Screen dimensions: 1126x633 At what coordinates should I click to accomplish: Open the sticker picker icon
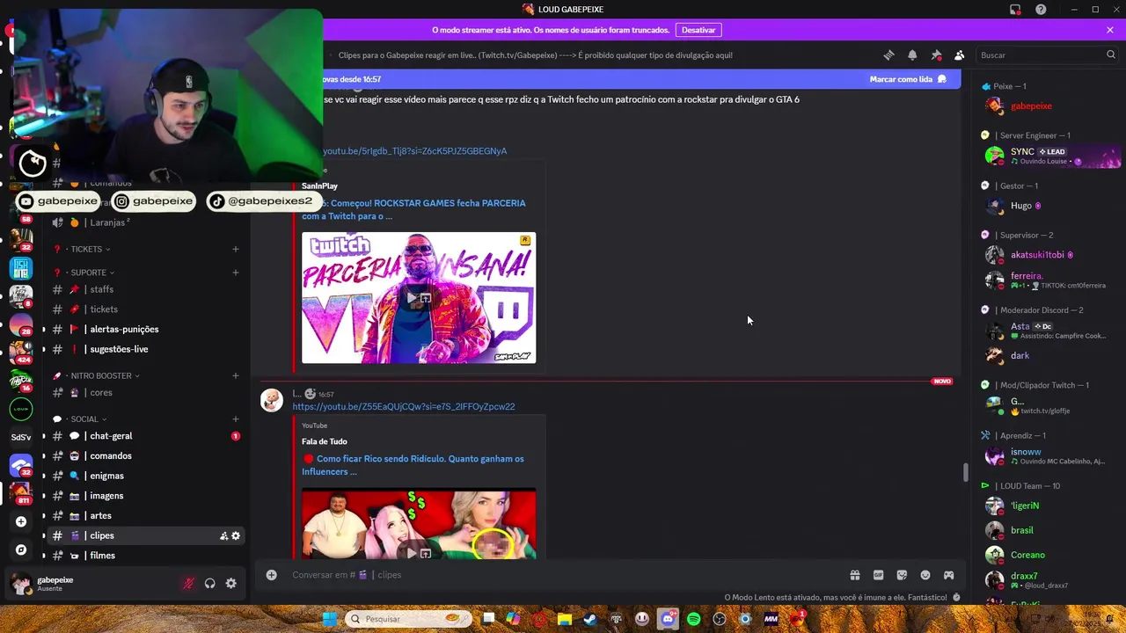point(902,575)
